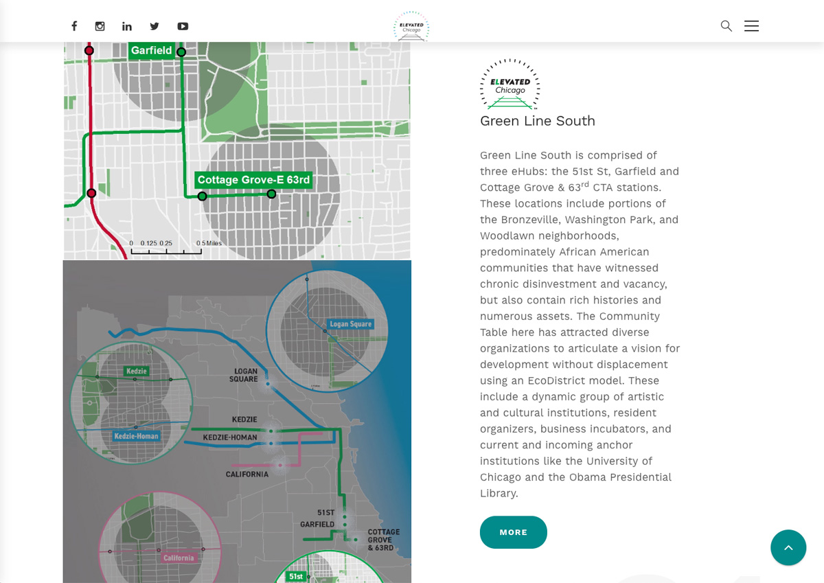The height and width of the screenshot is (583, 824).
Task: Open the YouTube social icon
Action: pos(183,26)
